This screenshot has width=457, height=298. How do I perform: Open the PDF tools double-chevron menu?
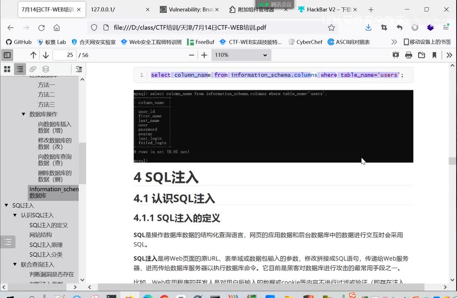pos(449,55)
